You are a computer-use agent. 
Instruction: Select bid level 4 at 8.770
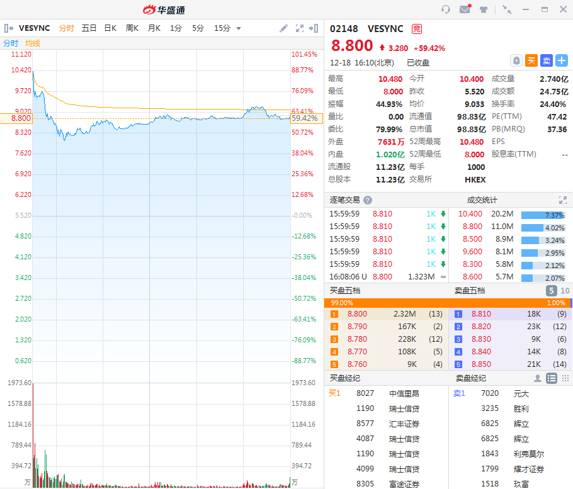386,352
